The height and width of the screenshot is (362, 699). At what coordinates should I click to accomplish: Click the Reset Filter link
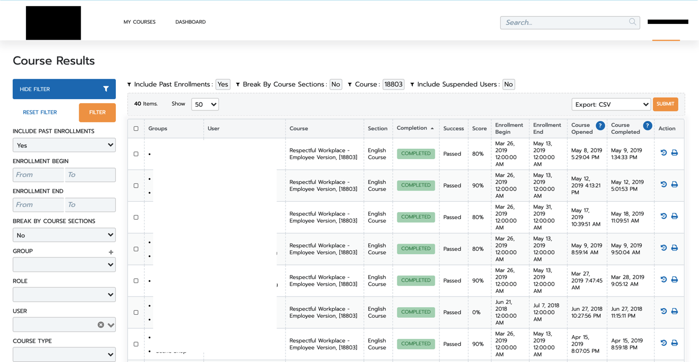(40, 112)
